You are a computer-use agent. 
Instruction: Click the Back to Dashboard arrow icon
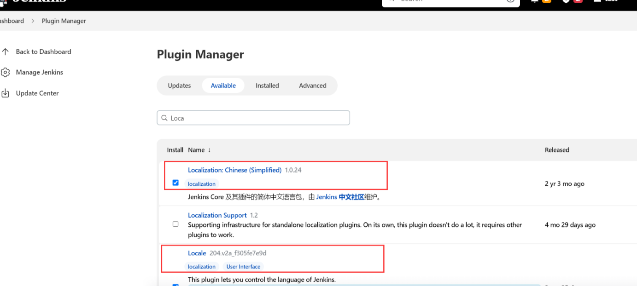point(5,51)
